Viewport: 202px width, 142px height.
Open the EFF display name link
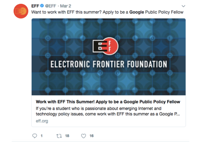pos(35,6)
